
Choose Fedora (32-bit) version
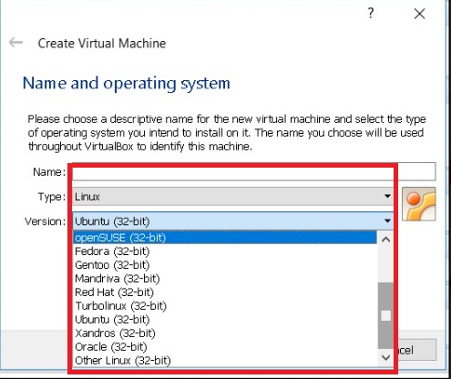click(x=225, y=251)
